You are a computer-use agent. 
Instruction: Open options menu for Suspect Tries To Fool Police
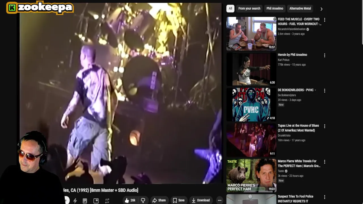coord(324,197)
